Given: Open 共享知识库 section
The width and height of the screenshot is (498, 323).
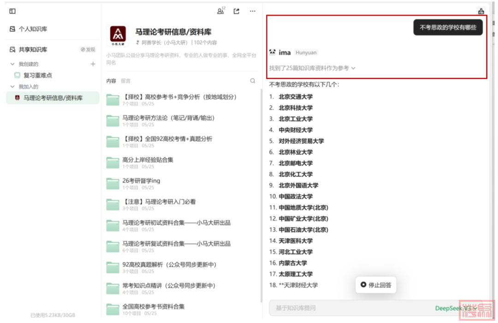Looking at the screenshot, I should point(29,49).
